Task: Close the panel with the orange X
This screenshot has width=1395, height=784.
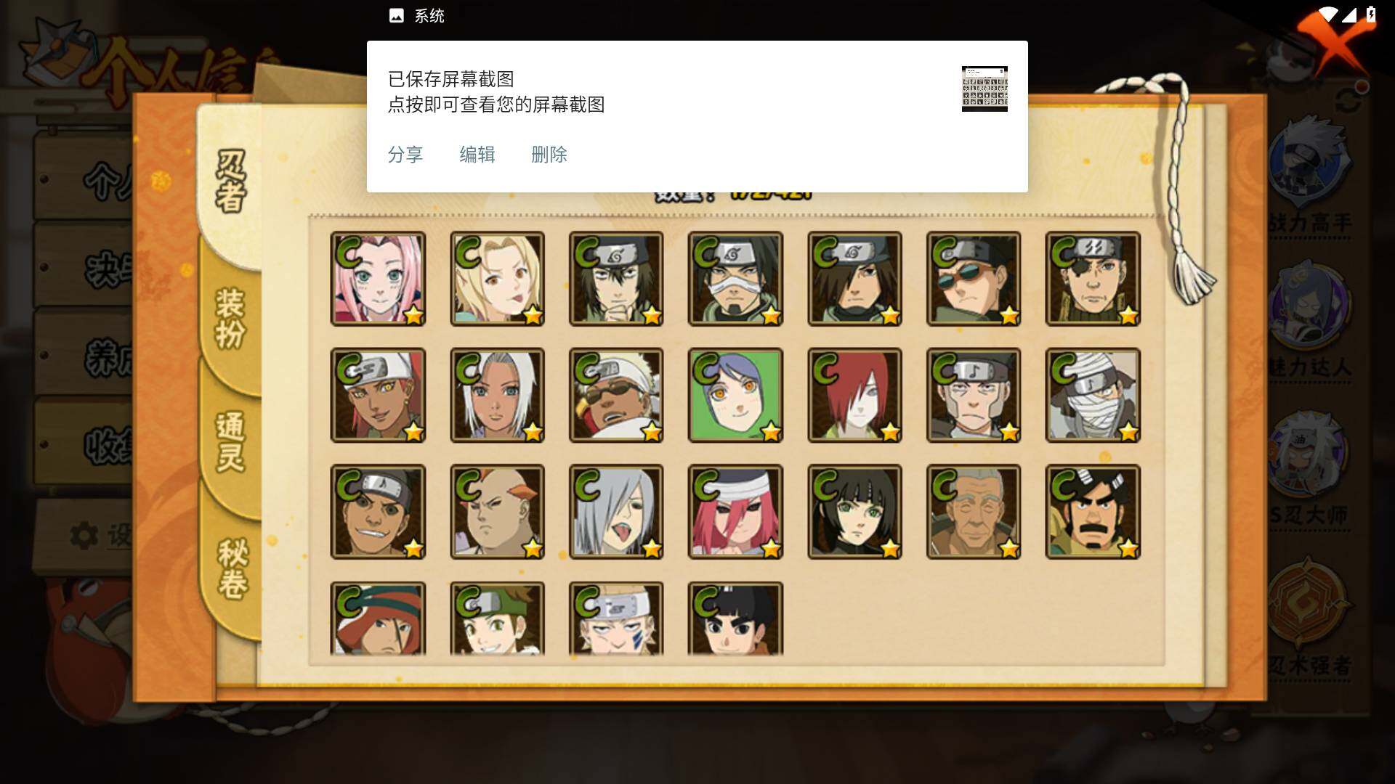Action: coord(1330,40)
